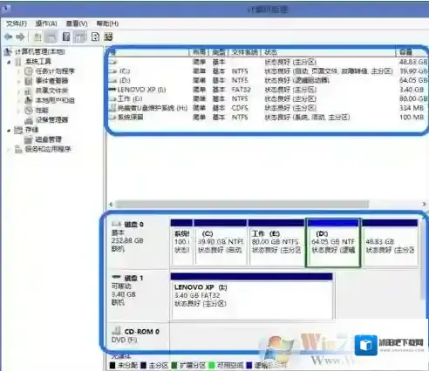Select the 48.83 GB unnamed partition block
Screen dimensions: 429x371
pyautogui.click(x=390, y=242)
